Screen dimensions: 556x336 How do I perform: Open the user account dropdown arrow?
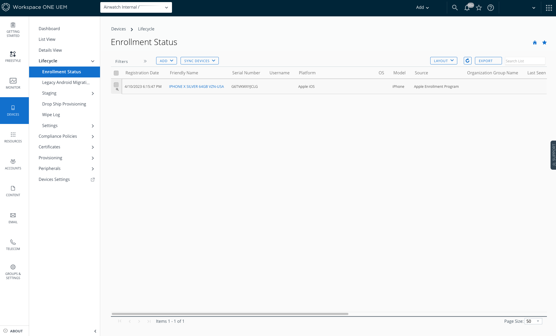pyautogui.click(x=534, y=8)
